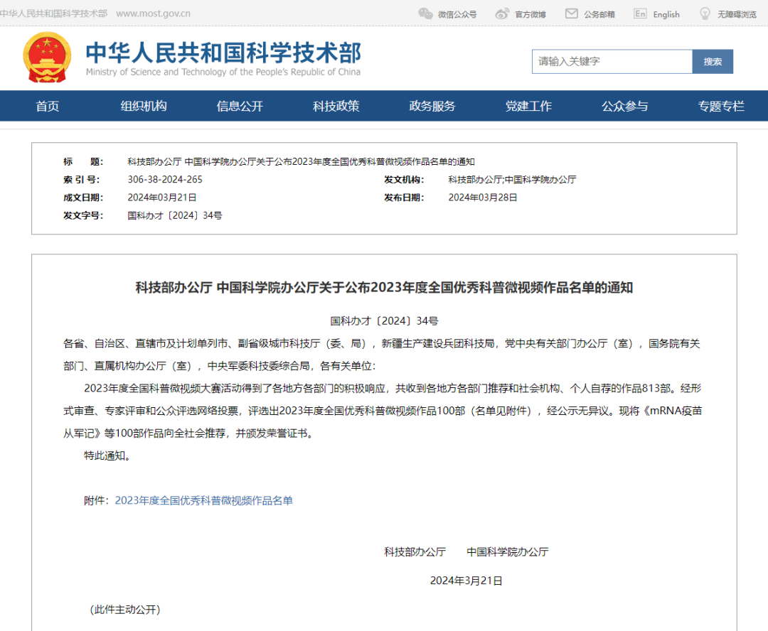Click the accessibility lightbulb icon
Viewport: 768px width, 631px height.
[705, 14]
